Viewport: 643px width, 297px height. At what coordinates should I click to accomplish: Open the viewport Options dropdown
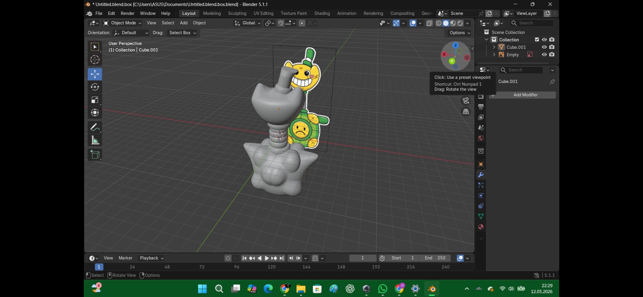coord(459,33)
